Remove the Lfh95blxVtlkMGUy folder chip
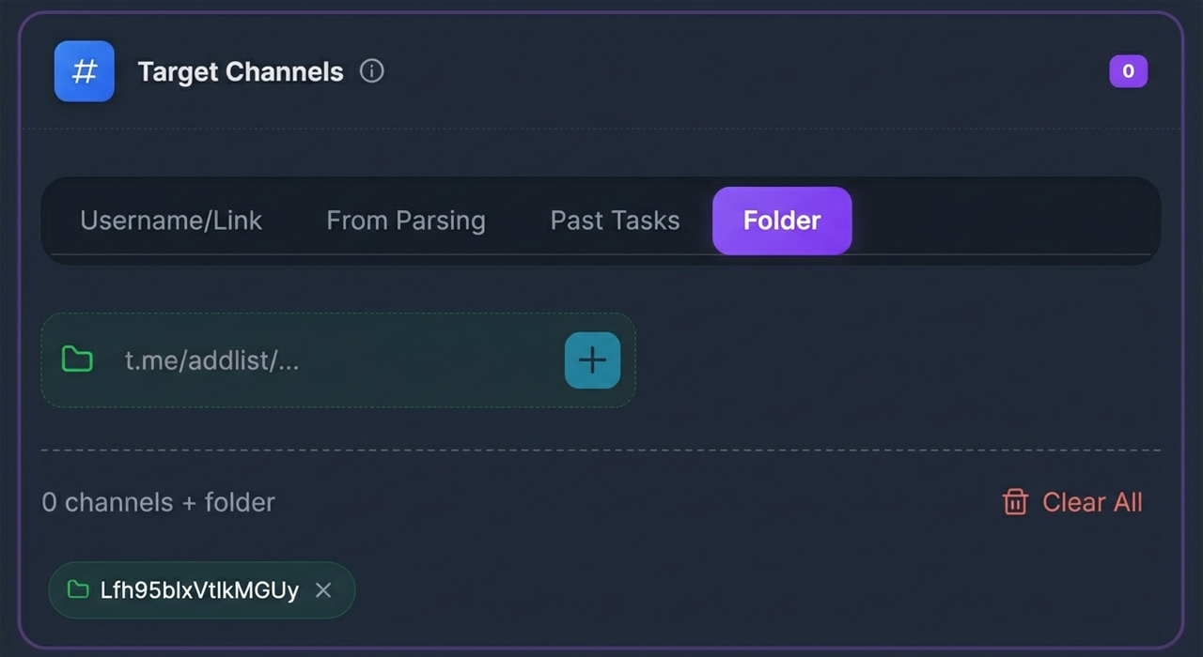 [323, 590]
